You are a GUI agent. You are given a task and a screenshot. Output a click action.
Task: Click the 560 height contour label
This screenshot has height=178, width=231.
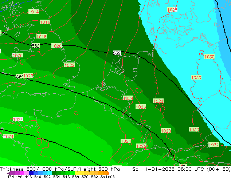point(20,77)
